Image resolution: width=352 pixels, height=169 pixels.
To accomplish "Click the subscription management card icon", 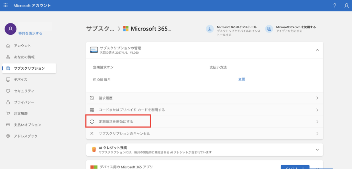I will 93,50.
